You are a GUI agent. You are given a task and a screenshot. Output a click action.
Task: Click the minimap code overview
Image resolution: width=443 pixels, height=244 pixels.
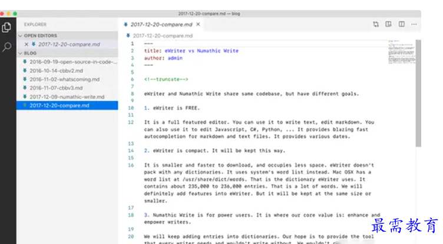pyautogui.click(x=402, y=52)
